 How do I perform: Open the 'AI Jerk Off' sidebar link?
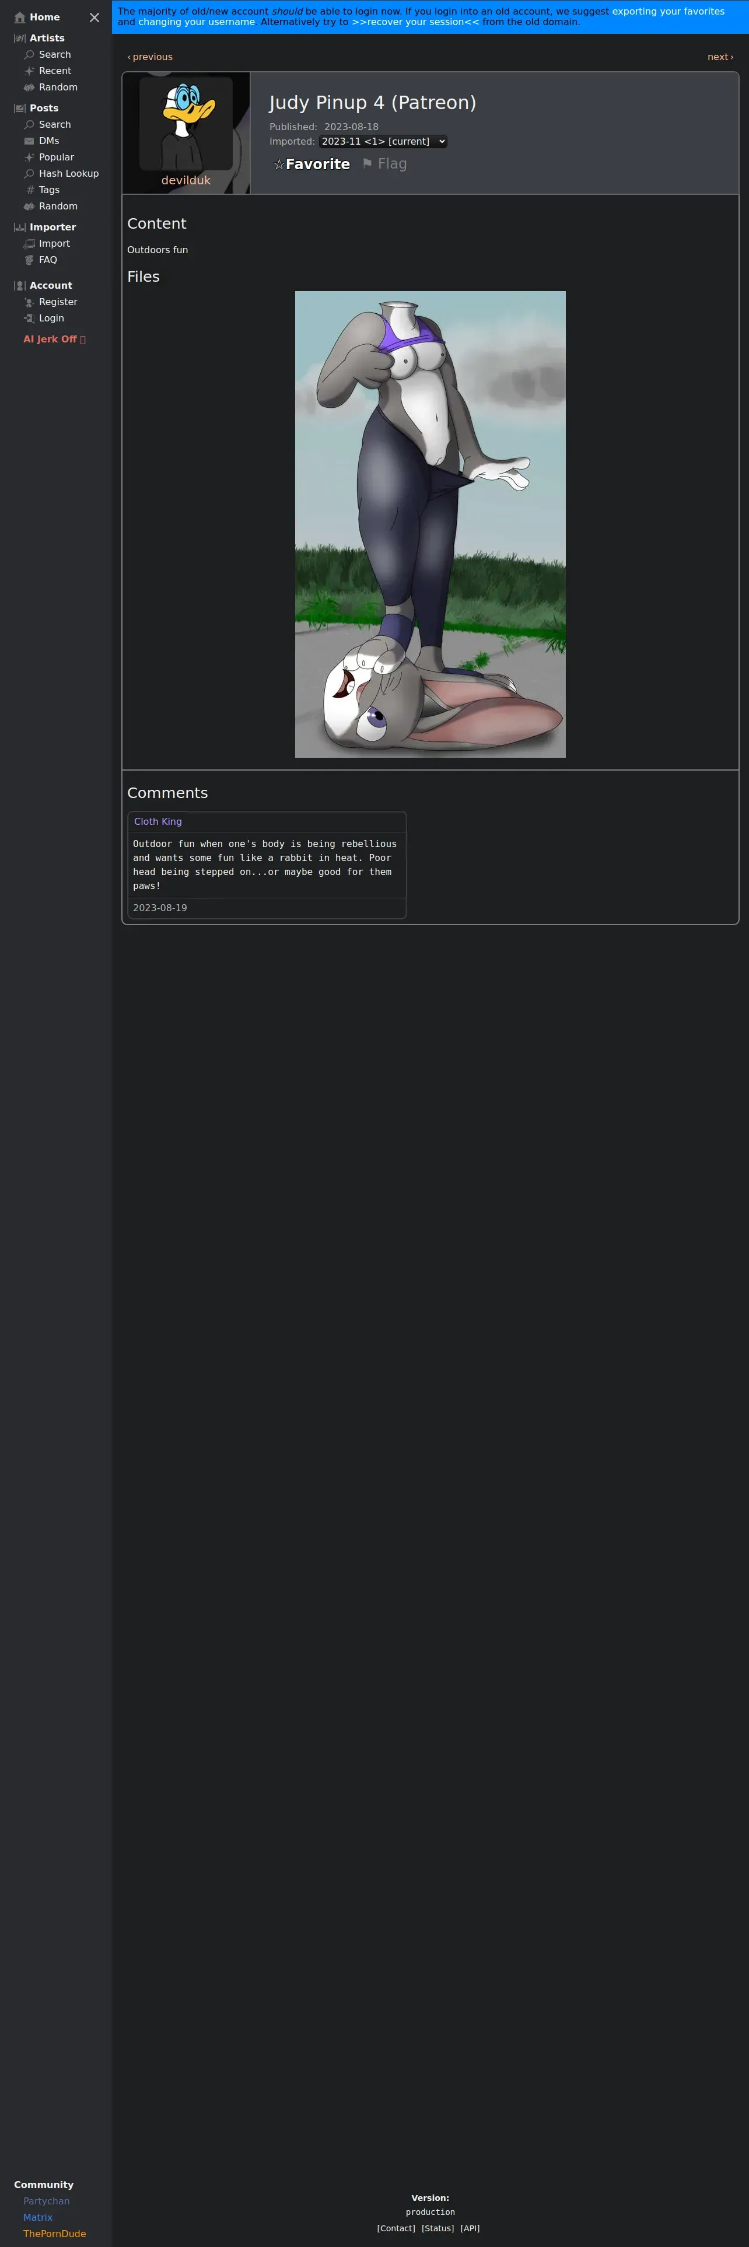coord(54,339)
